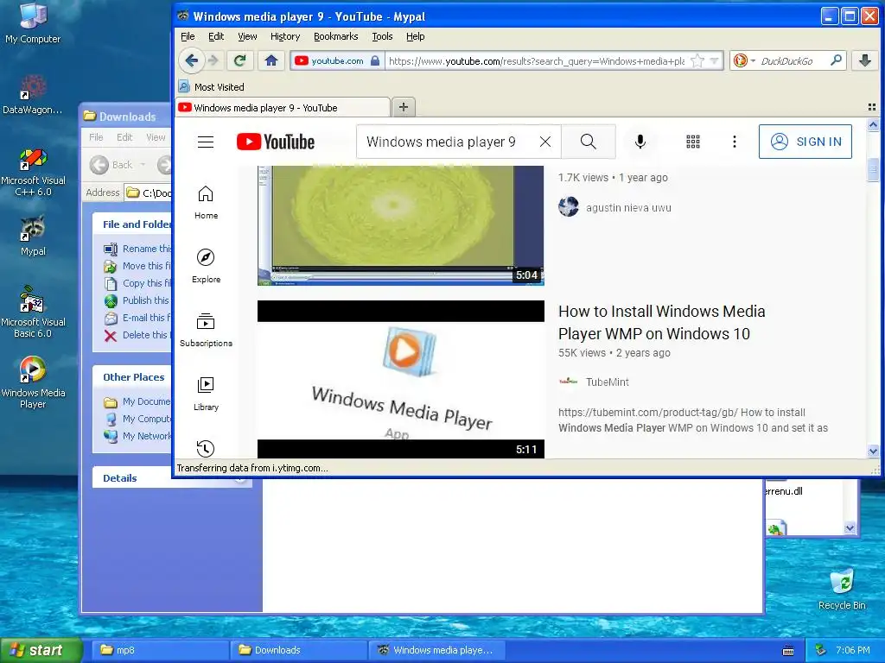Select the 'Windows media player 9 - YouTube' tab
This screenshot has width=885, height=663.
283,107
